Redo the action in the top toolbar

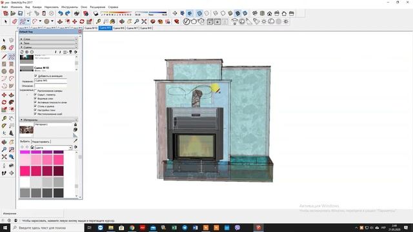click(68, 14)
